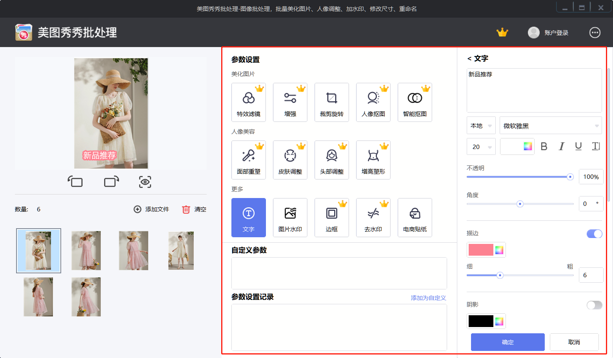Click the 确定 confirm button
The height and width of the screenshot is (358, 613).
(507, 342)
